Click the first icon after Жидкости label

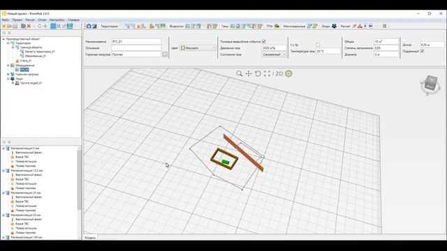(188, 26)
